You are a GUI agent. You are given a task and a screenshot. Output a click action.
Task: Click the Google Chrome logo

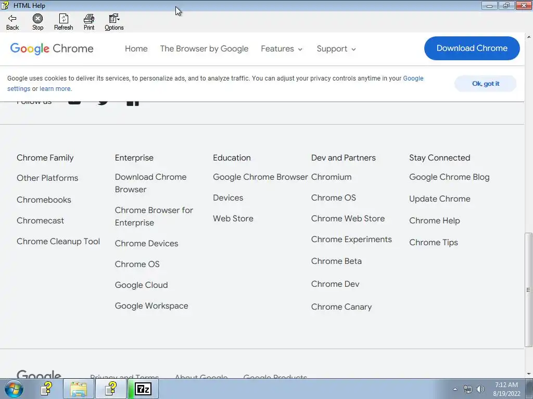click(x=52, y=48)
